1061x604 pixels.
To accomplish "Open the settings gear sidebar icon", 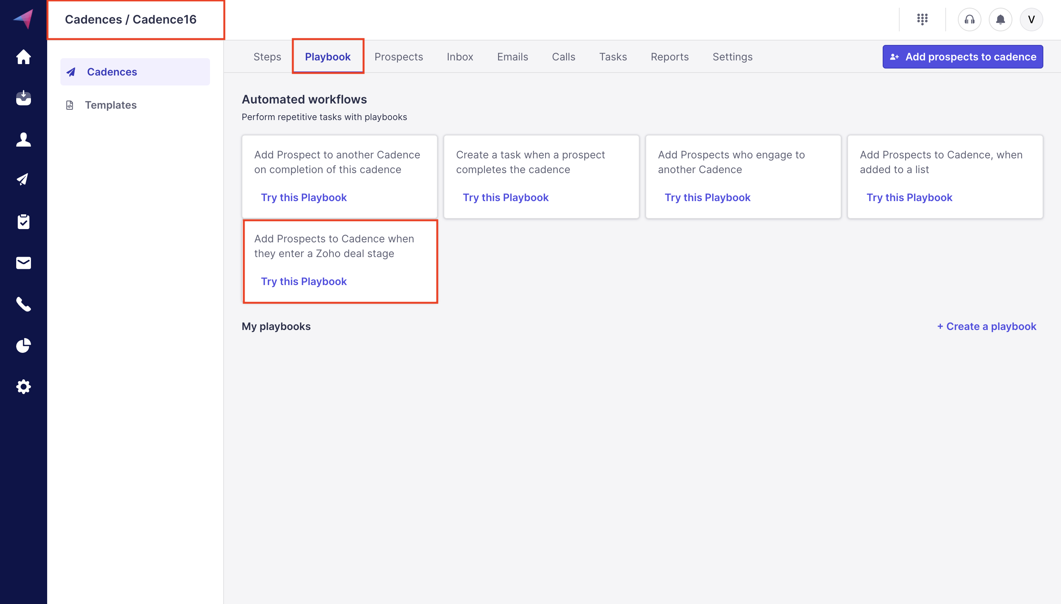I will (x=23, y=387).
